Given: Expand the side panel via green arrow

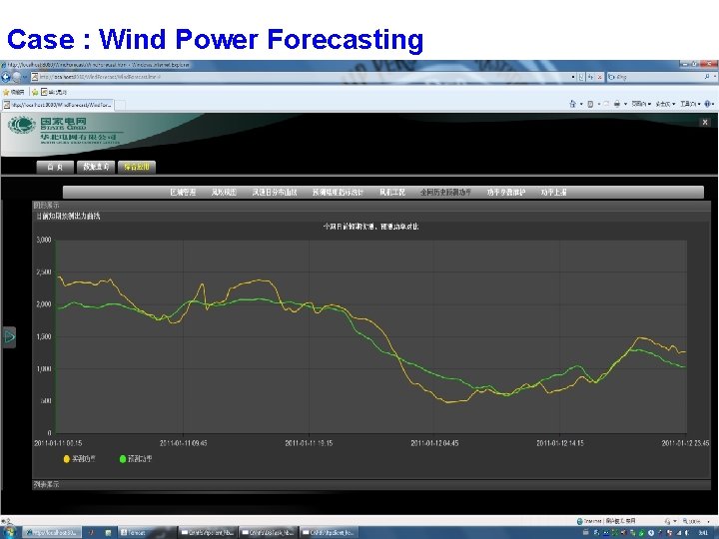Looking at the screenshot, I should coord(10,337).
